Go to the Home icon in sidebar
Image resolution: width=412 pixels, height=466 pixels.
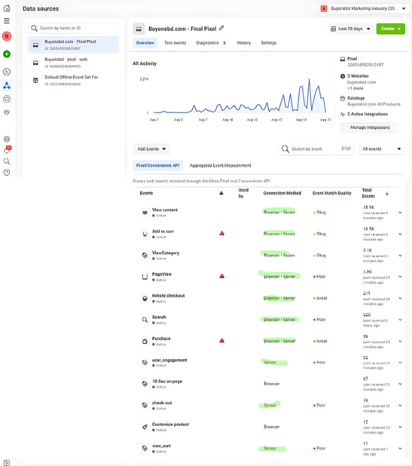point(7,9)
